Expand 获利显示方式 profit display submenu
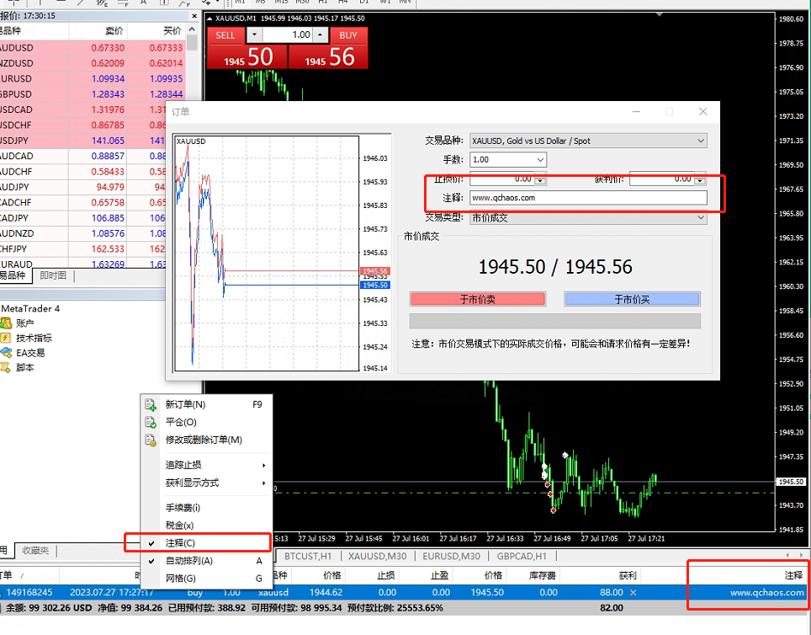Screen dimensions: 811x635 206,483
